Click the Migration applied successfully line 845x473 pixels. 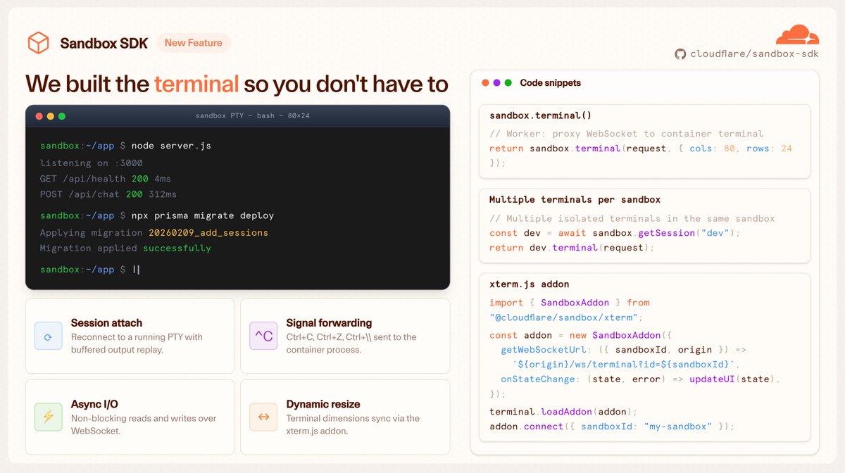point(125,248)
